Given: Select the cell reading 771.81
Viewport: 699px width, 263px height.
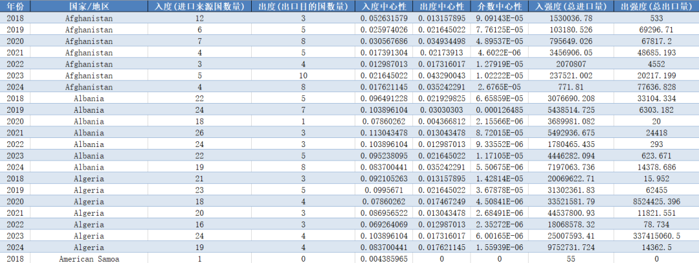Looking at the screenshot, I should [x=571, y=87].
